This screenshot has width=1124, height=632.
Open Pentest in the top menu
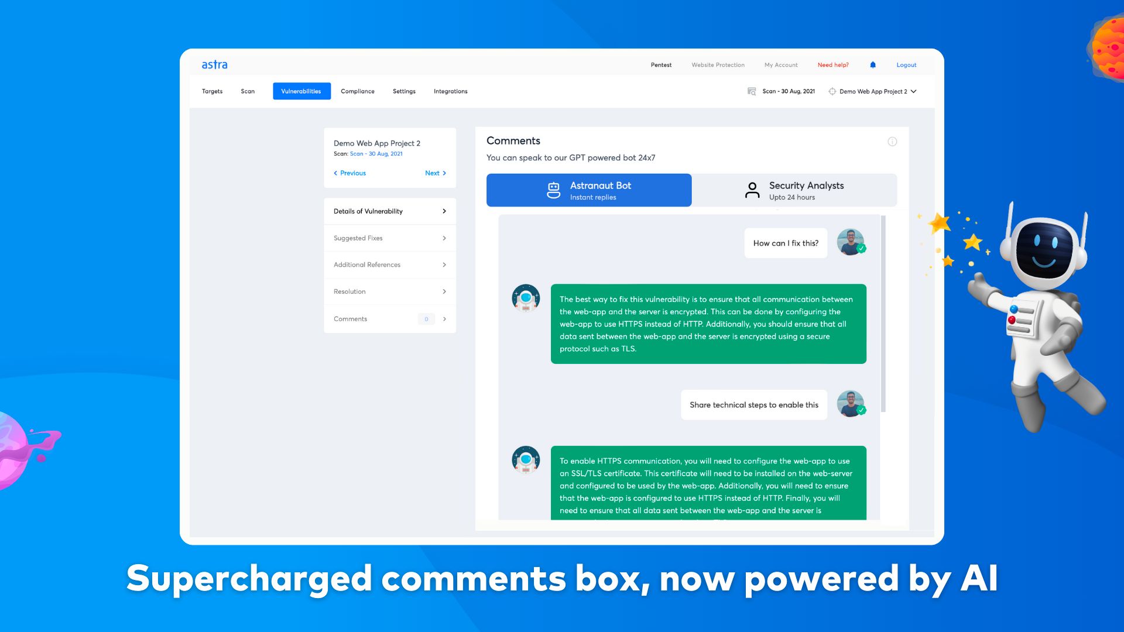(661, 65)
